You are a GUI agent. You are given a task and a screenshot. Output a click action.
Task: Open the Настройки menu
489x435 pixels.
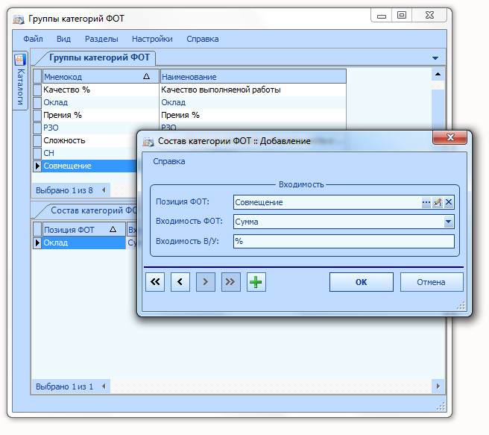(152, 39)
